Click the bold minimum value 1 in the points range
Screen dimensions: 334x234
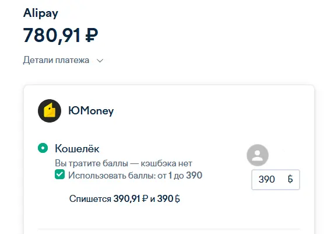click(170, 175)
